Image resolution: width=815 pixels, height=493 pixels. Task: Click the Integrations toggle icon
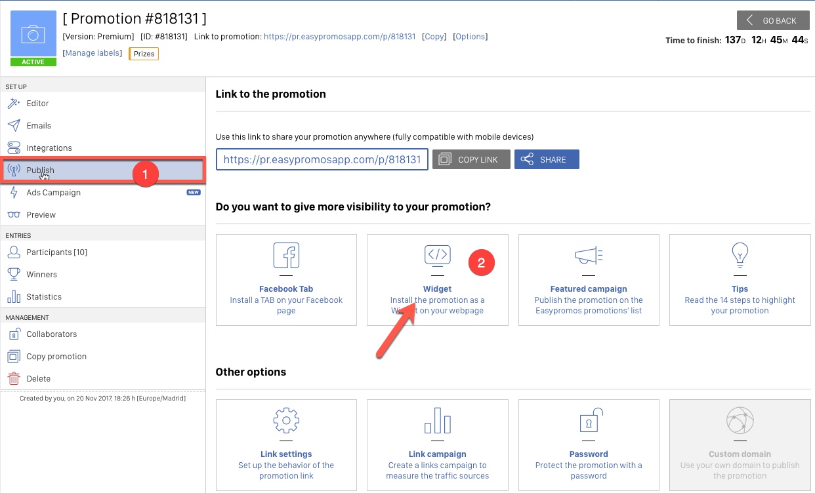coord(14,148)
